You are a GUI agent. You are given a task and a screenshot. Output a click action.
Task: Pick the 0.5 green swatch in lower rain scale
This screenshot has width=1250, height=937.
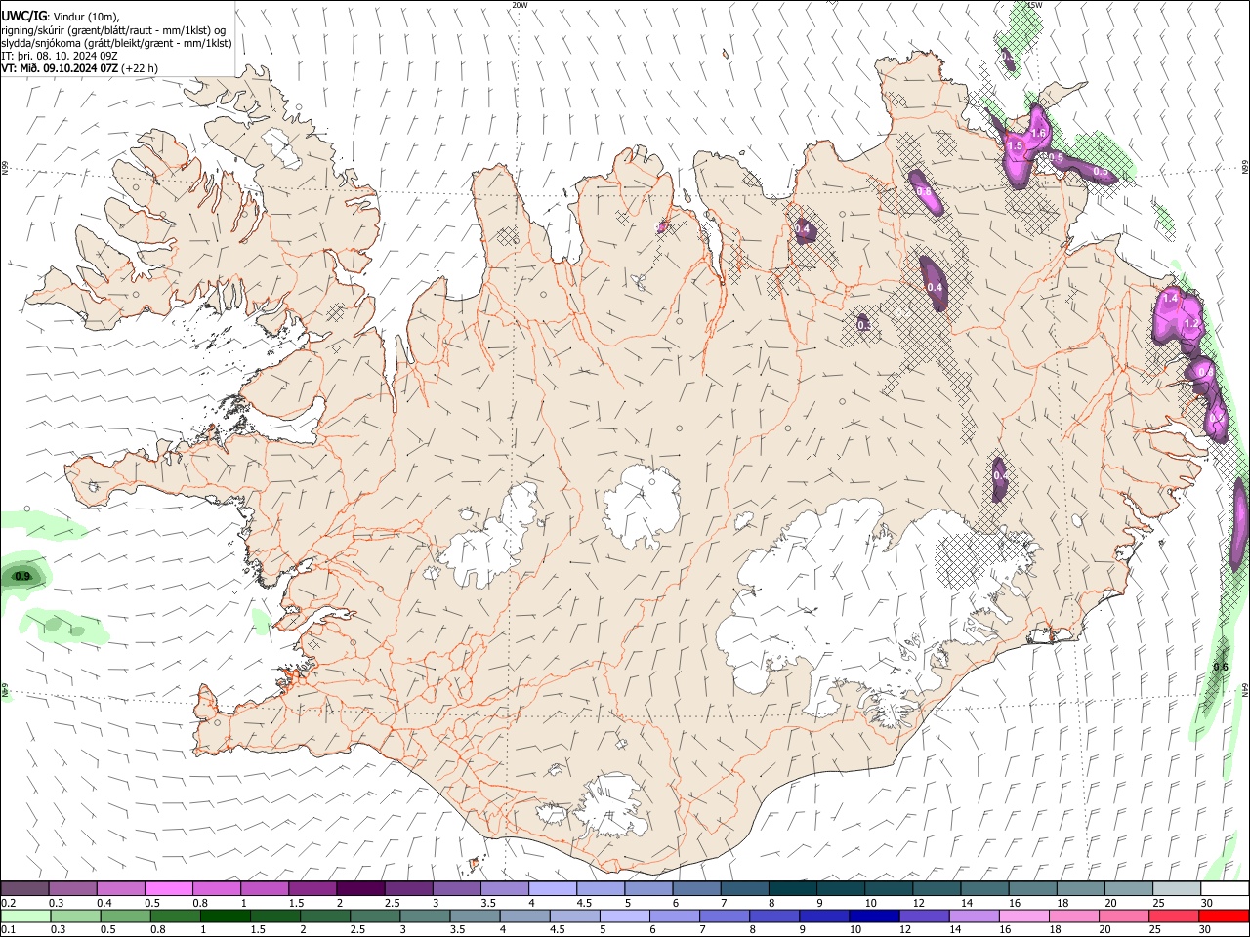click(125, 916)
